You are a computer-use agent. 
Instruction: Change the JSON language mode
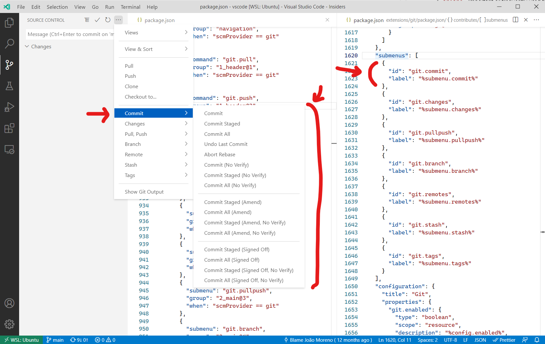tap(480, 340)
